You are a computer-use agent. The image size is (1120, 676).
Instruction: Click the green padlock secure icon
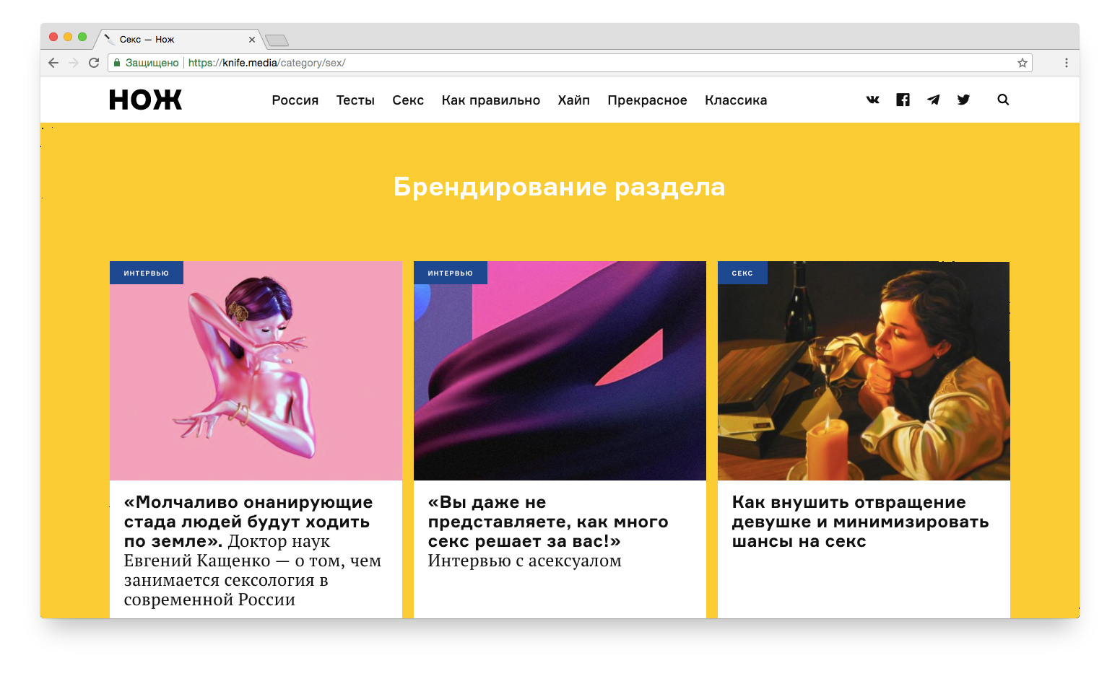[117, 63]
